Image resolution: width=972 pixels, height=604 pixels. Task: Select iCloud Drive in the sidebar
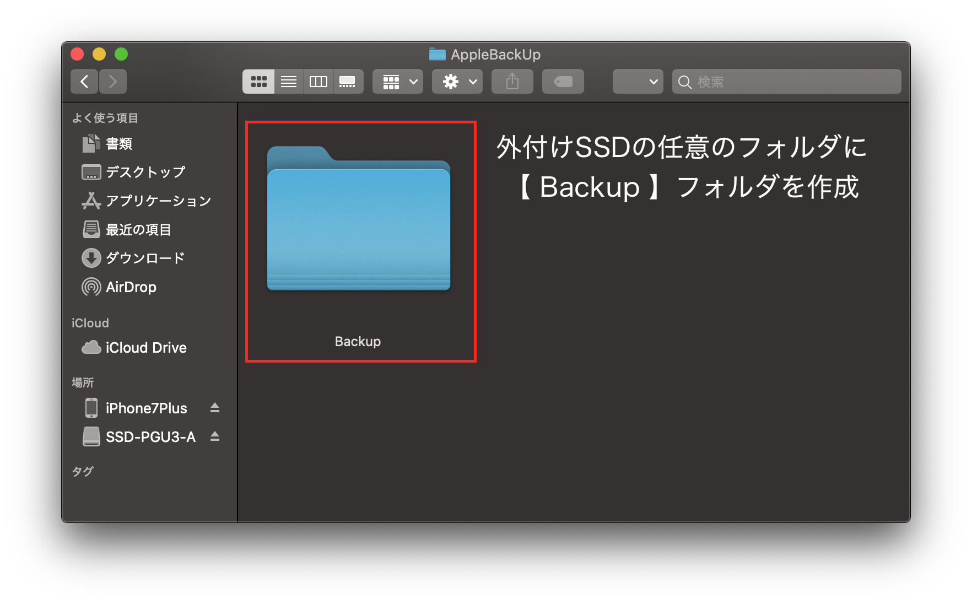[x=145, y=348]
